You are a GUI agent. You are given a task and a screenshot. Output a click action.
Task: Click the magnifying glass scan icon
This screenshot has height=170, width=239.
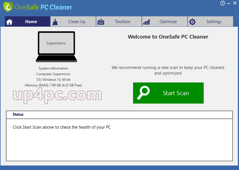[x=143, y=93]
